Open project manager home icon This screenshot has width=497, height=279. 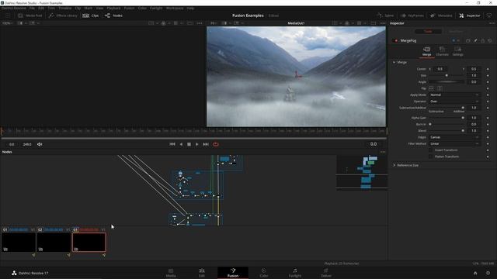(x=475, y=273)
